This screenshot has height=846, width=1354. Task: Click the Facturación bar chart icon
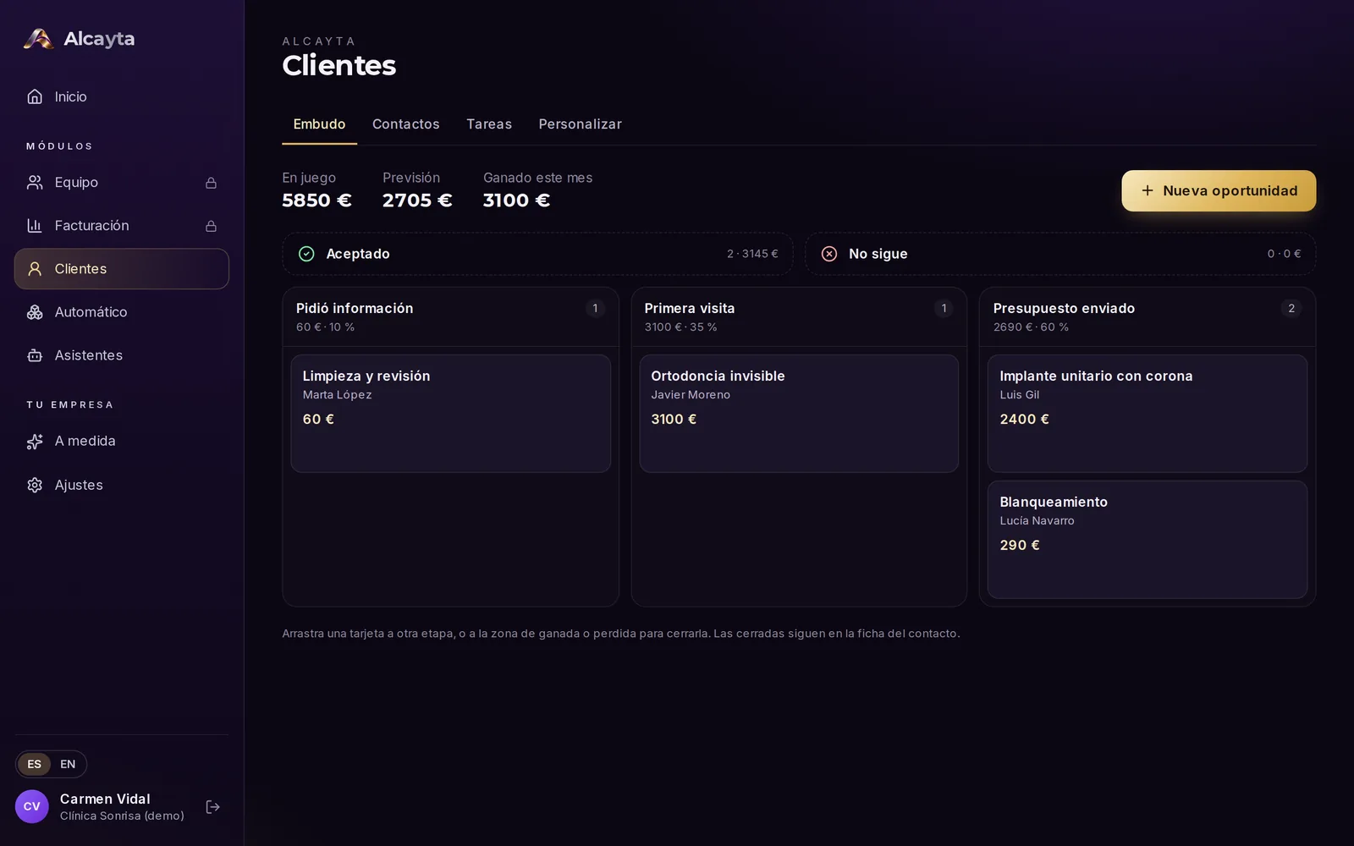(35, 226)
